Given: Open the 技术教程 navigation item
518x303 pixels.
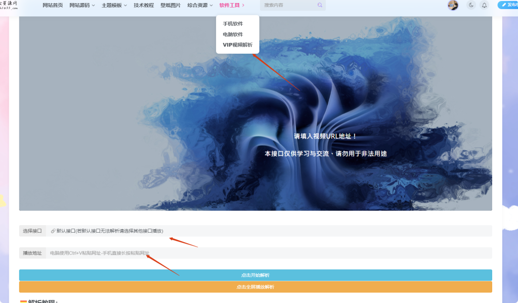Looking at the screenshot, I should coord(143,5).
